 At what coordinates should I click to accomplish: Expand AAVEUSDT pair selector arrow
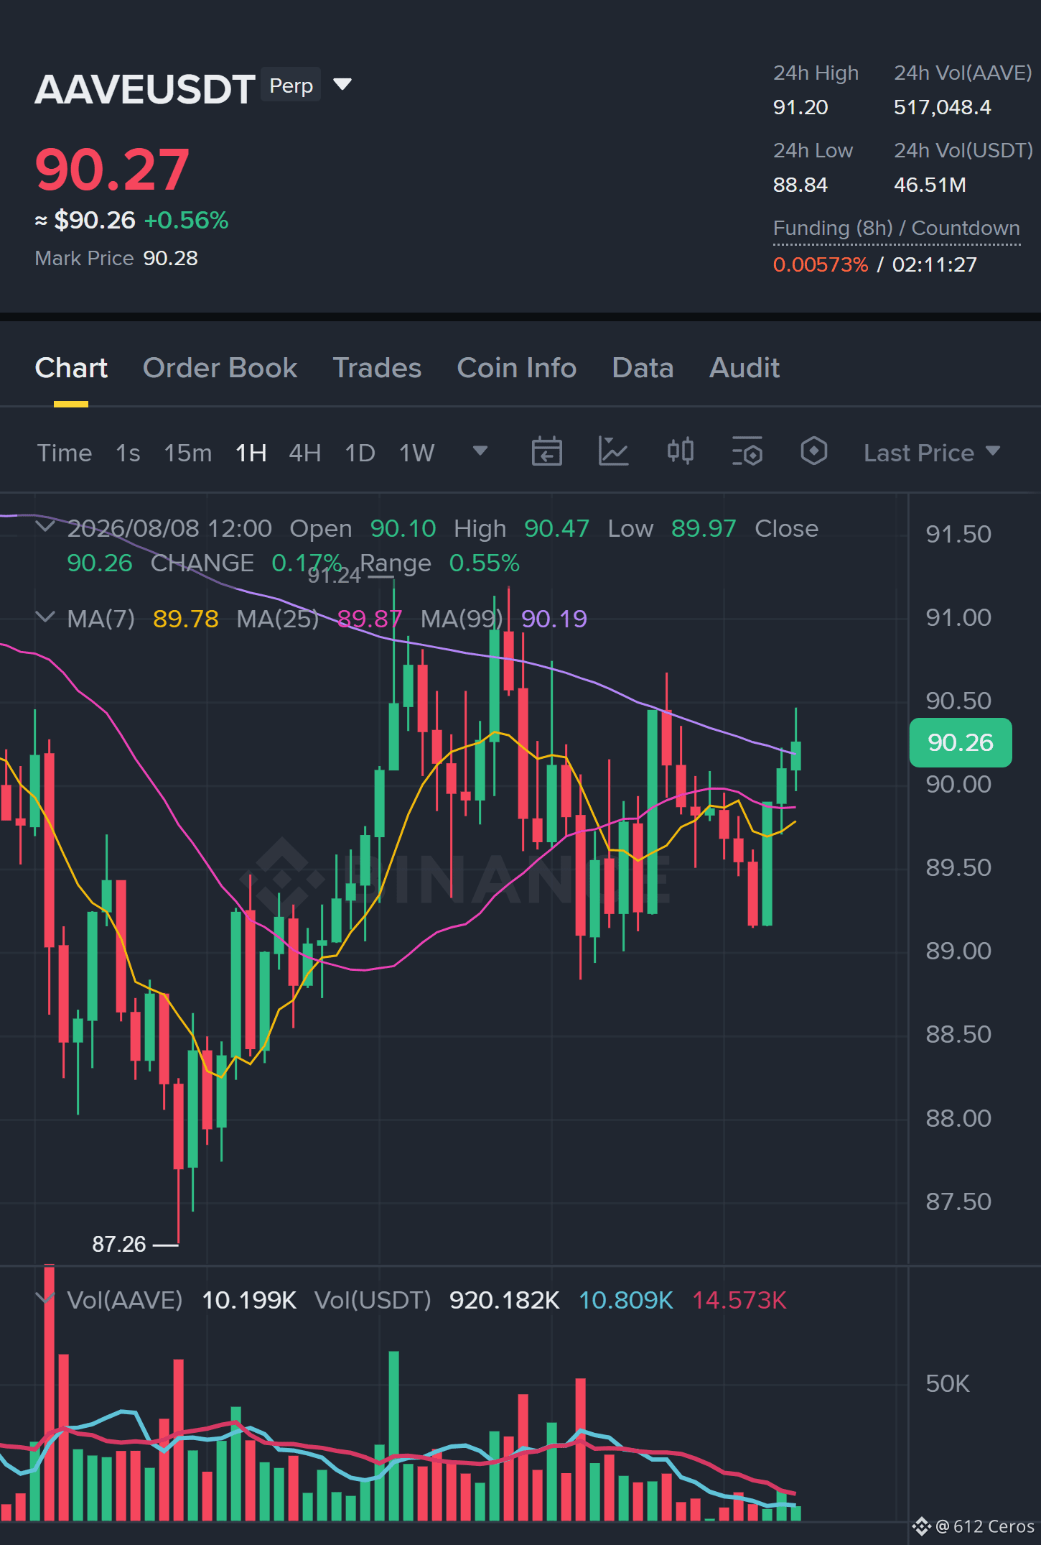(x=342, y=85)
